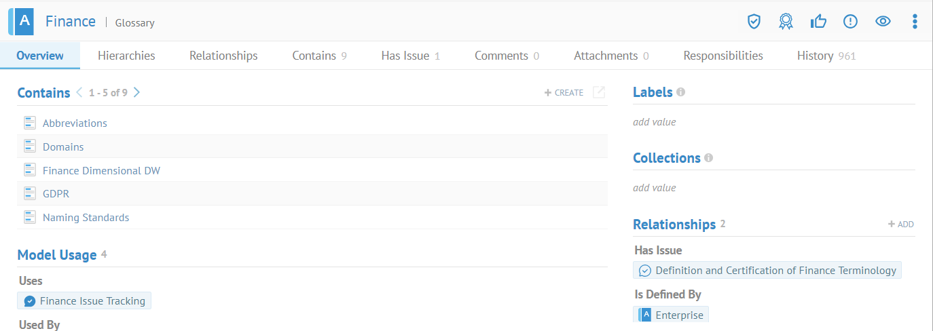The image size is (933, 331).
Task: Click the exclamation warning icon
Action: pos(850,22)
